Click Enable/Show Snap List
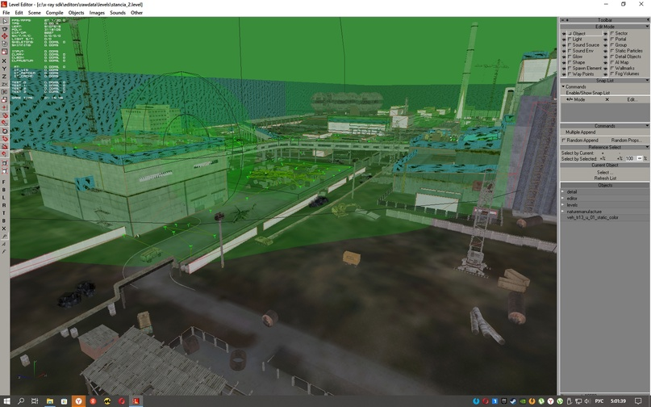Image resolution: width=651 pixels, height=407 pixels. [x=587, y=93]
